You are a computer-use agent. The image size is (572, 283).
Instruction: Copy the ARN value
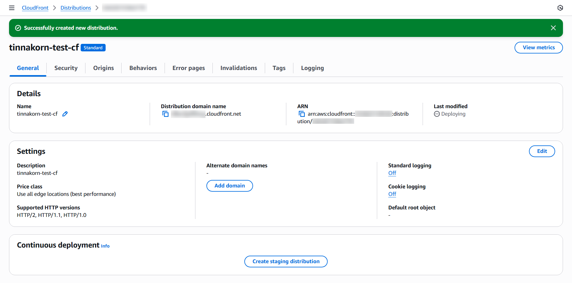pos(301,114)
